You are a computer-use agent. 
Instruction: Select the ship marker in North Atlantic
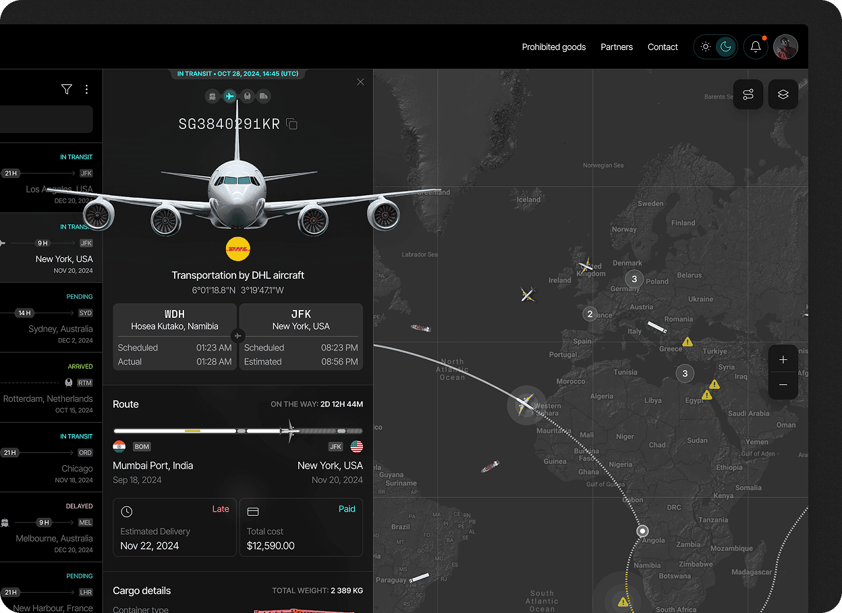[x=421, y=328]
